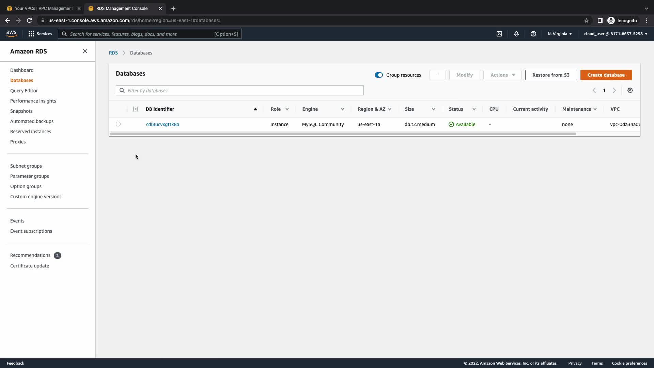Screen dimensions: 654x368
Task: Open the notifications bell icon
Action: [516, 34]
